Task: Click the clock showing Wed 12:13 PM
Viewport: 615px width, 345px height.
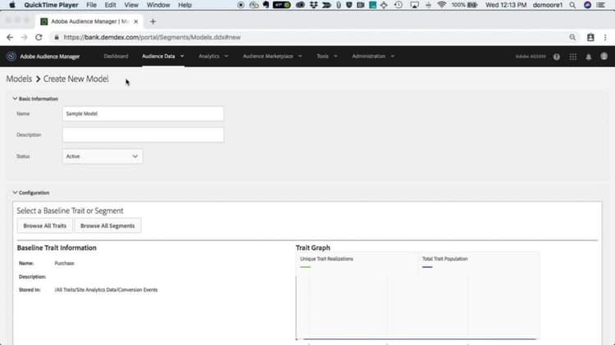Action: 506,5
